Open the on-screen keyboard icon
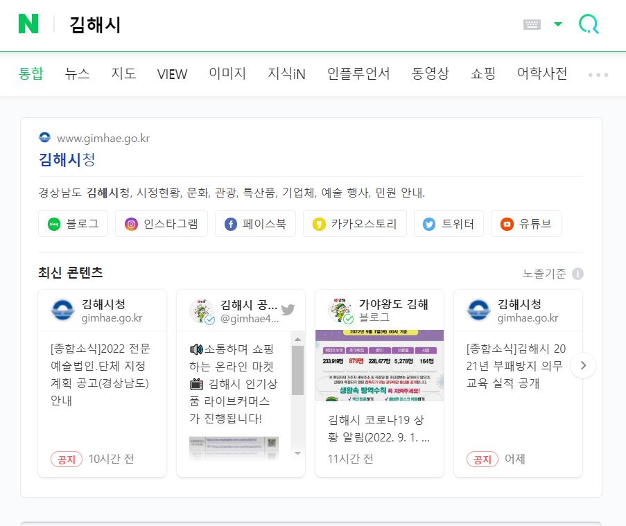The image size is (626, 526). point(532,24)
